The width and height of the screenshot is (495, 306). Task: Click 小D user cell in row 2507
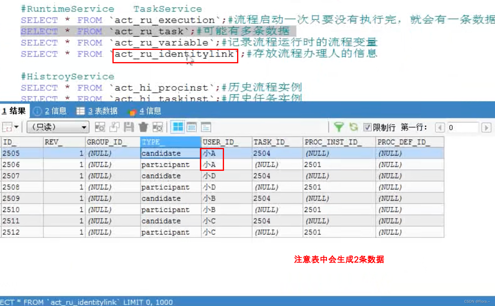click(227, 176)
